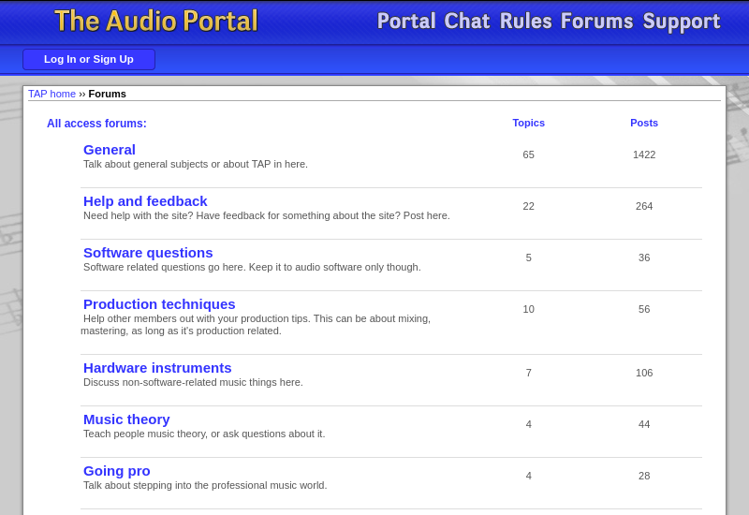Visit the Production techniques forum
Viewport: 749px width, 515px height.
159,304
